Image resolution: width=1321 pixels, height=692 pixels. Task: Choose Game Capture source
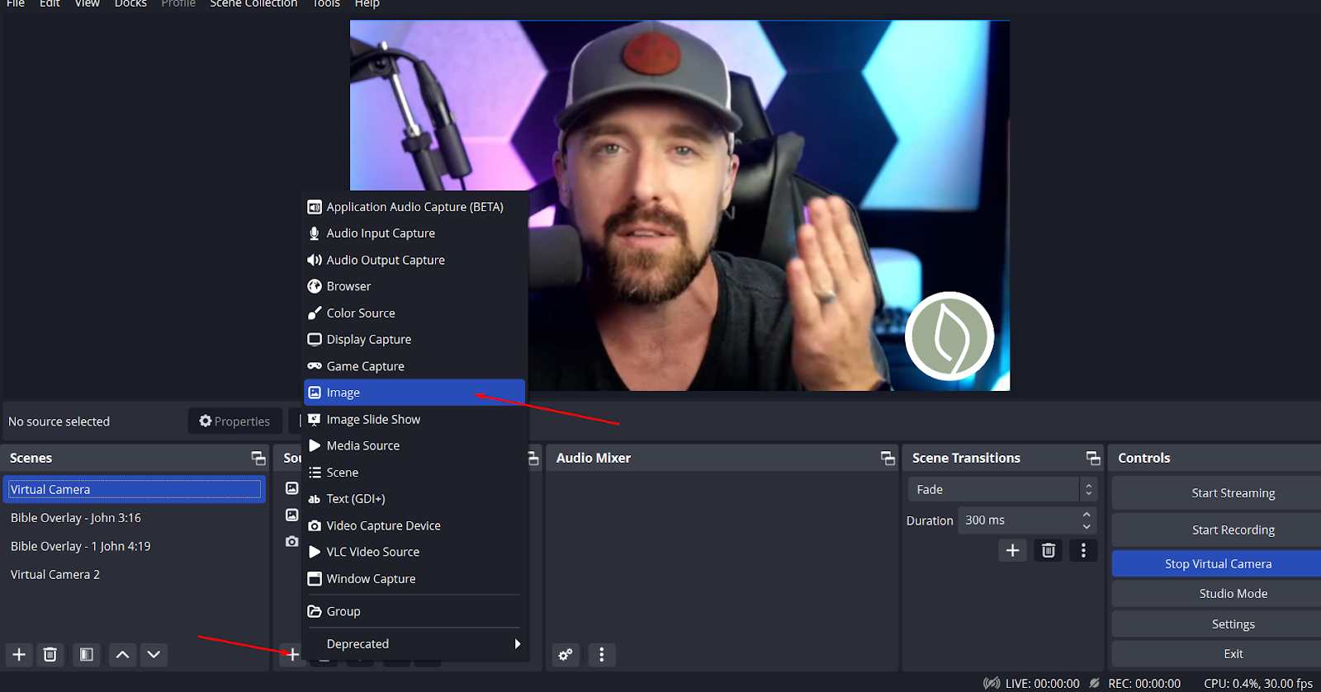tap(415, 366)
